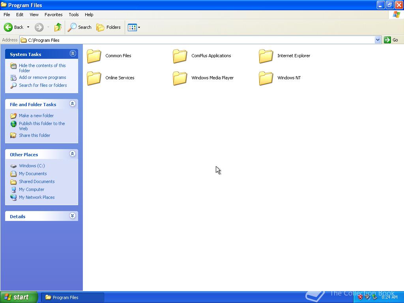Open the Views dropdown arrow
Viewport: 404px width, 303px height.
click(139, 27)
